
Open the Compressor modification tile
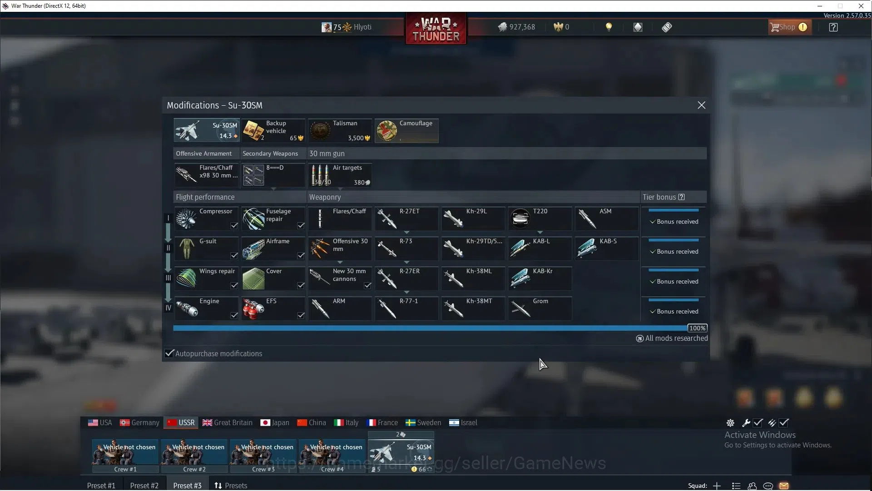(207, 218)
